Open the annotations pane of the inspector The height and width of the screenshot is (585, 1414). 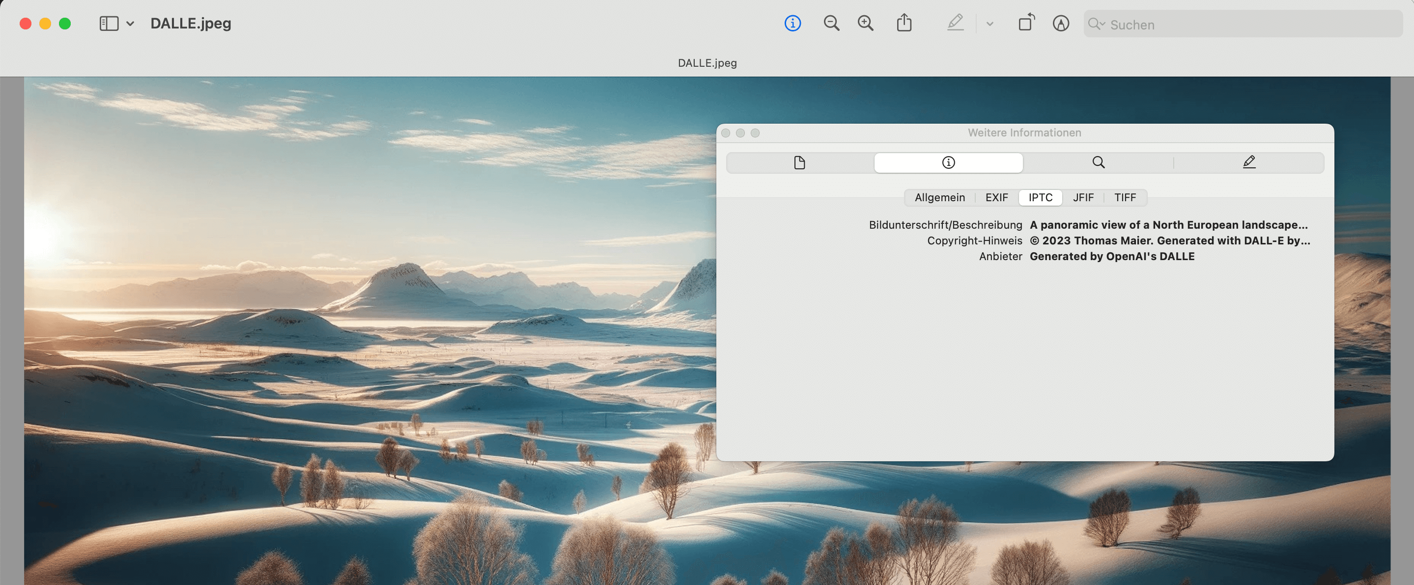pyautogui.click(x=1249, y=162)
